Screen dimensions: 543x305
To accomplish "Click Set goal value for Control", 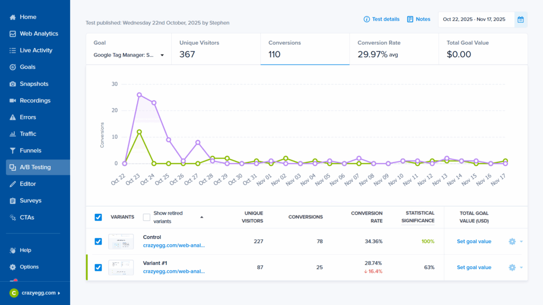I will pos(474,241).
